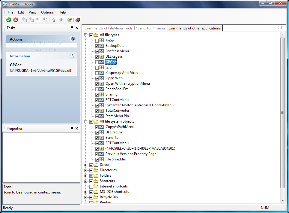Image resolution: width=289 pixels, height=213 pixels.
Task: Select the Symantec.Norton.Antivirus.IEContextMenu tree item
Action: (x=139, y=105)
